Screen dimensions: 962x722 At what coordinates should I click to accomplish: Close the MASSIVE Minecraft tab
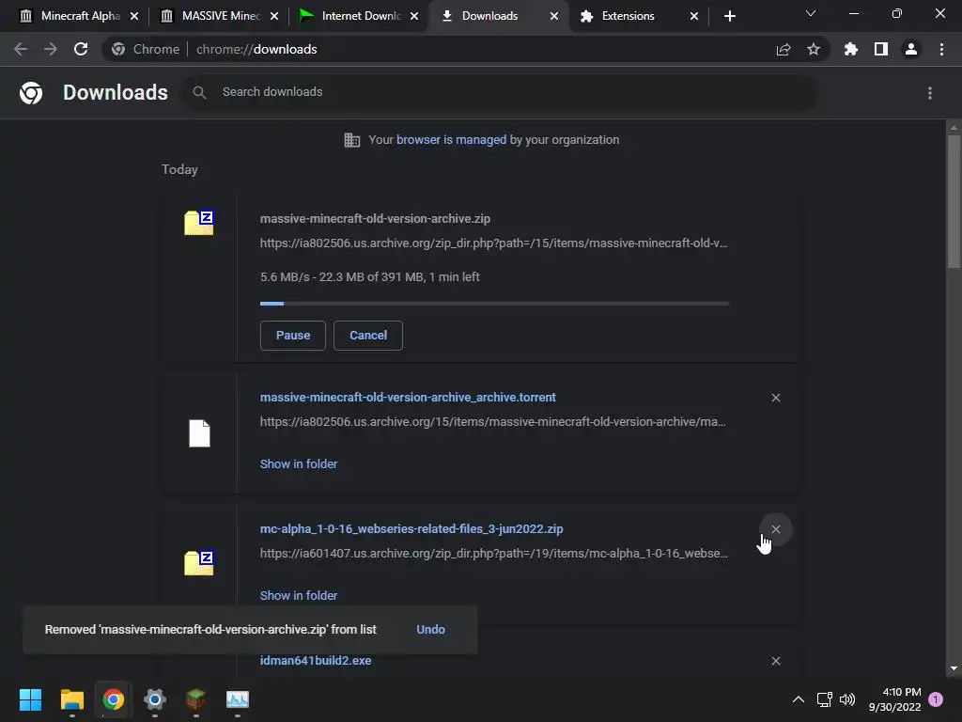point(274,16)
